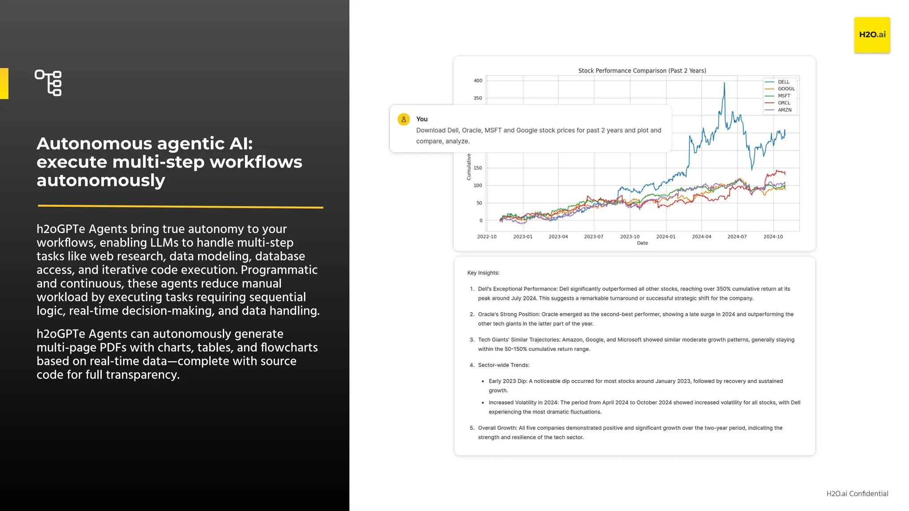Click the 'Key Insights:' heading

[x=483, y=273]
